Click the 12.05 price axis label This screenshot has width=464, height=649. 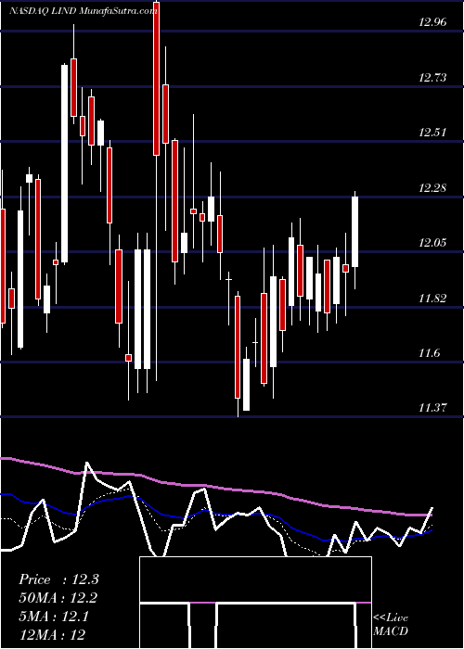(x=432, y=243)
